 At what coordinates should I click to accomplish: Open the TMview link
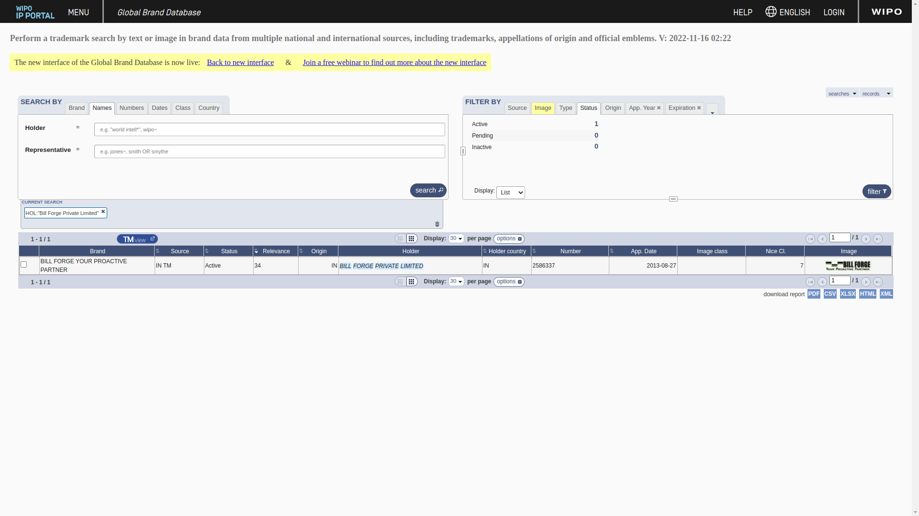point(137,239)
